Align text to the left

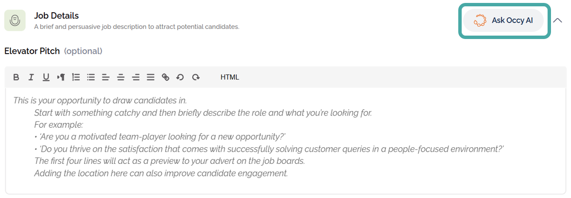point(105,77)
